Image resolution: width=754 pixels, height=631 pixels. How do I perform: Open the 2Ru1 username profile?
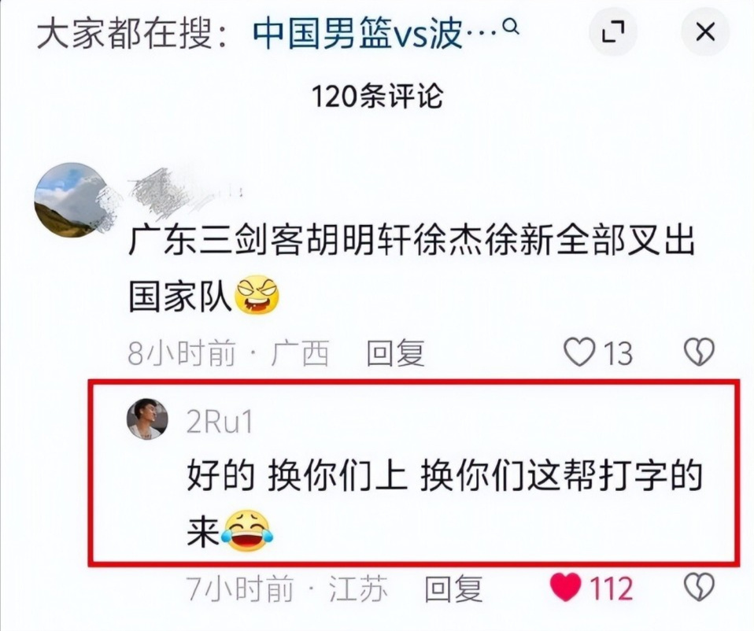(x=220, y=423)
